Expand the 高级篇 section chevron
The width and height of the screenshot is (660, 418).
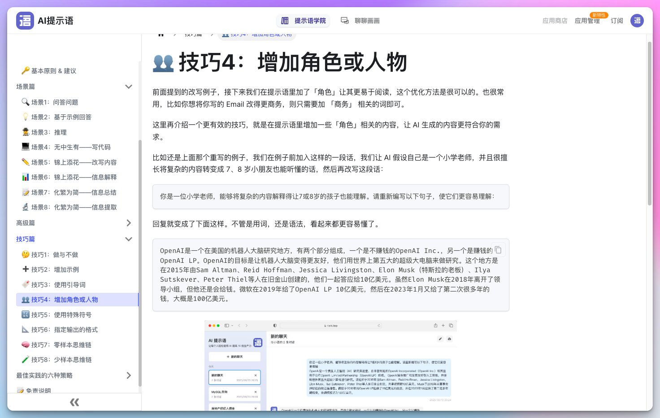pyautogui.click(x=129, y=223)
